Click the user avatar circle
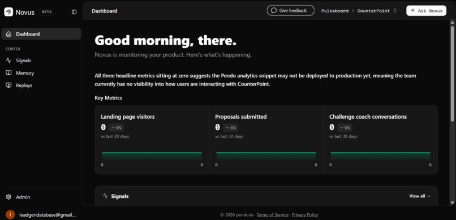Image resolution: width=456 pixels, height=220 pixels. [10, 215]
